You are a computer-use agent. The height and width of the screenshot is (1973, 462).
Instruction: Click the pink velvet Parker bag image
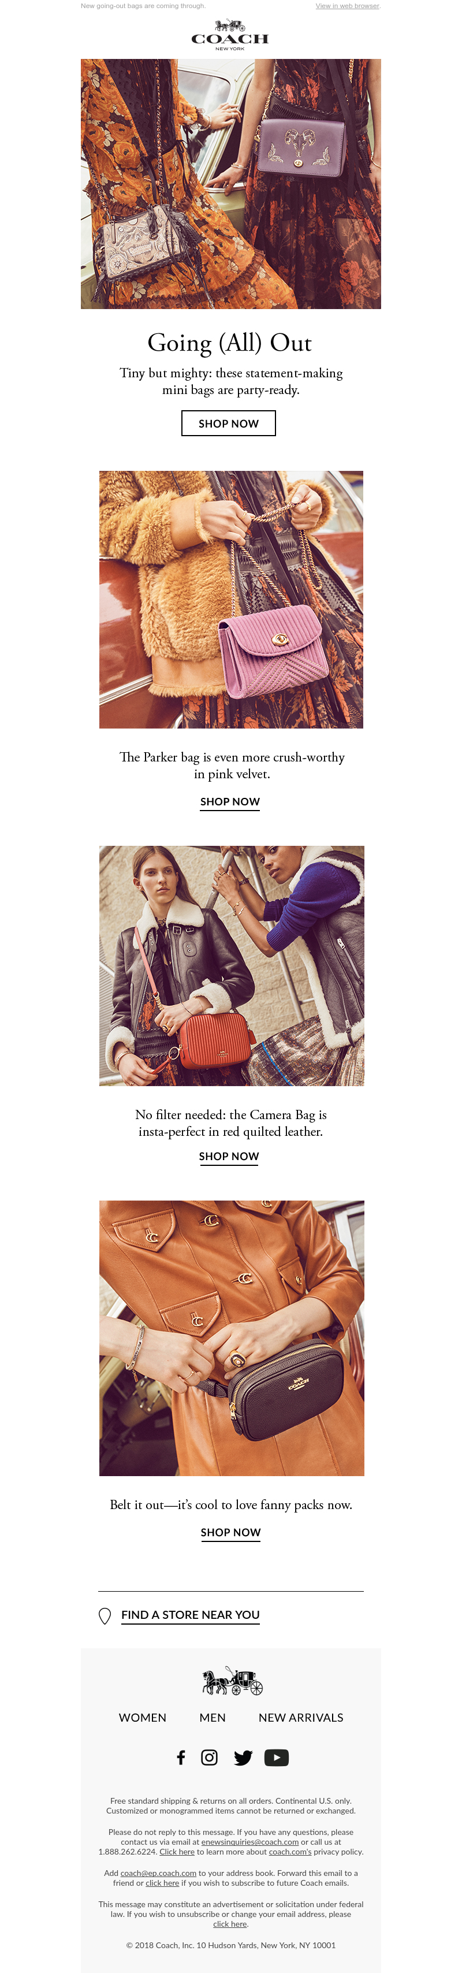point(232,600)
